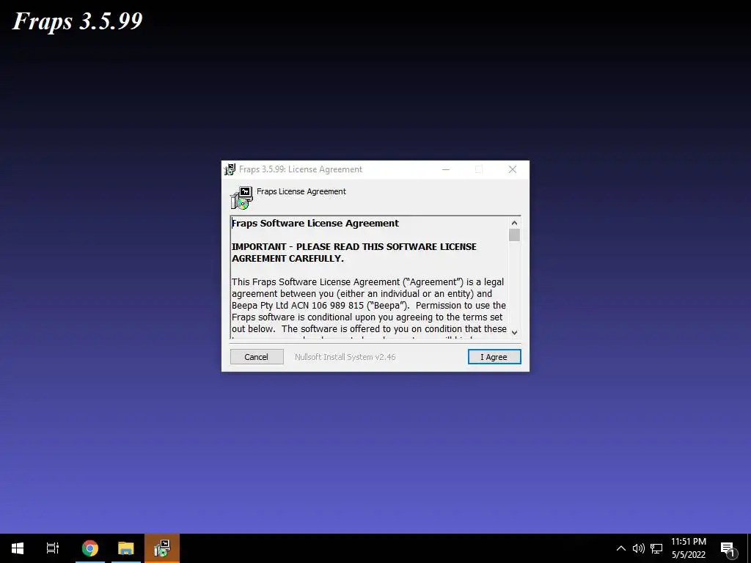Open the volume control in the tray

pos(639,548)
